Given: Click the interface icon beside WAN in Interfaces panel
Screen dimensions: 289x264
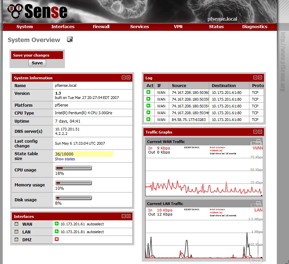Looking at the screenshot, I should coord(16,224).
